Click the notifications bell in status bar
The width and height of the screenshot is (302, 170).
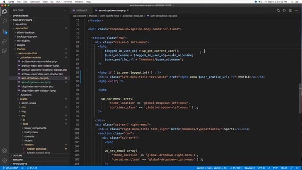[x=298, y=168]
